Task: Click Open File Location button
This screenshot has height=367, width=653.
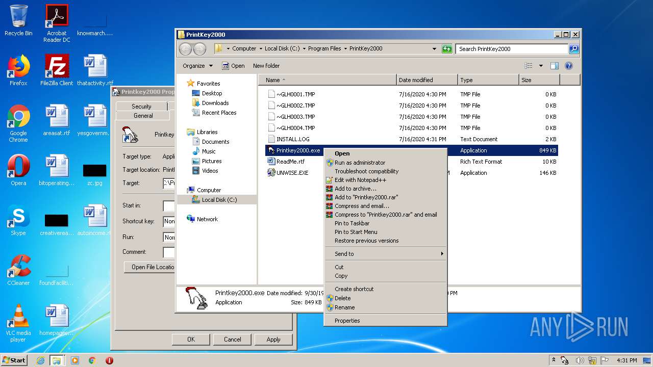Action: (x=150, y=267)
